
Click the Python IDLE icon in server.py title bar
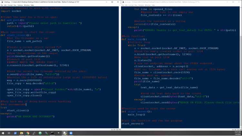(x=123, y=2)
